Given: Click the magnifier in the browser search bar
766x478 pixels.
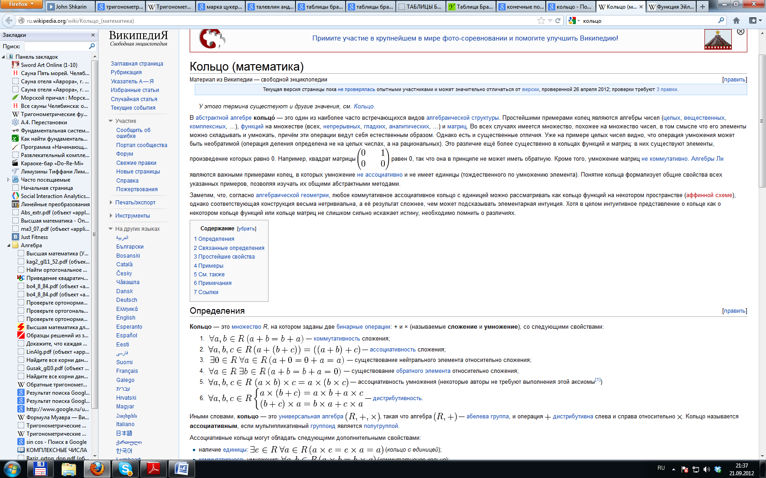Looking at the screenshot, I should [x=721, y=20].
